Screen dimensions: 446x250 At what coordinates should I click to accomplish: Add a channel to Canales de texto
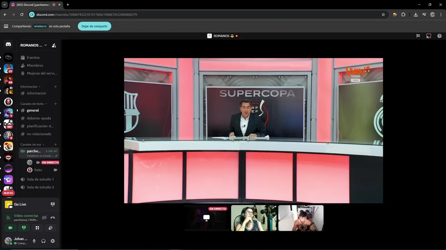[x=55, y=104]
